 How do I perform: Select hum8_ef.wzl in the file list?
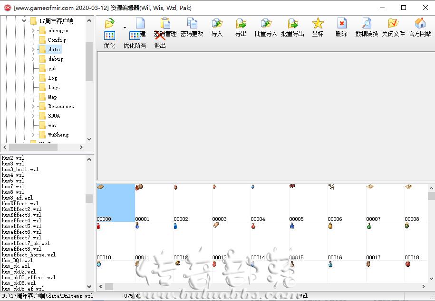pos(17,198)
